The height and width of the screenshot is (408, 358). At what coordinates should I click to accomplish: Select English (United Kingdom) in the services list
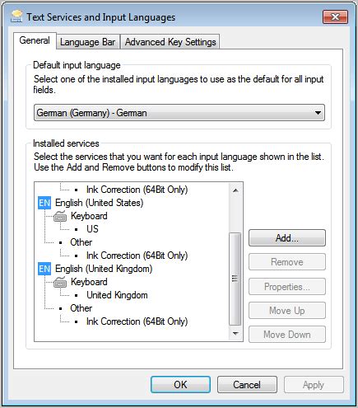(x=104, y=269)
